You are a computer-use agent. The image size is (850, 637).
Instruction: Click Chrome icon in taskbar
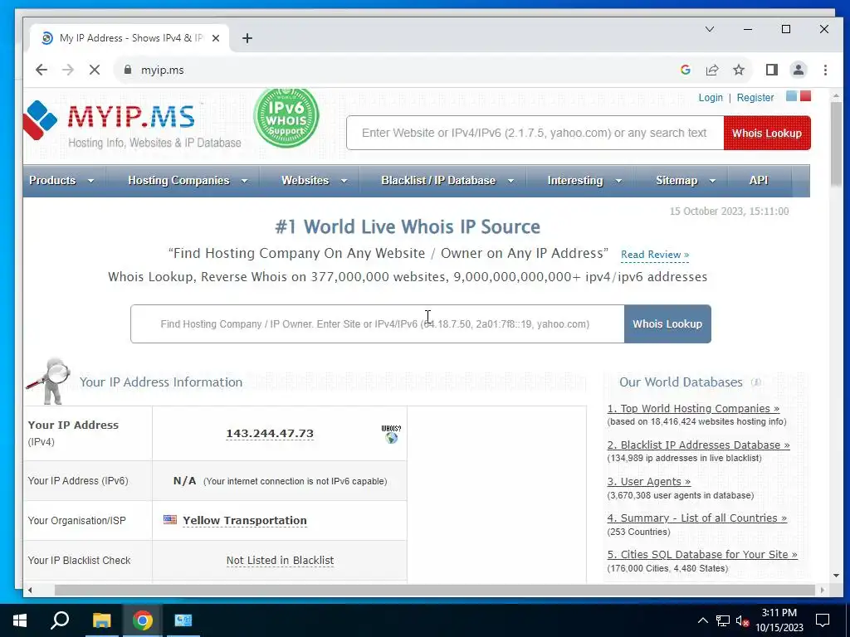(143, 620)
